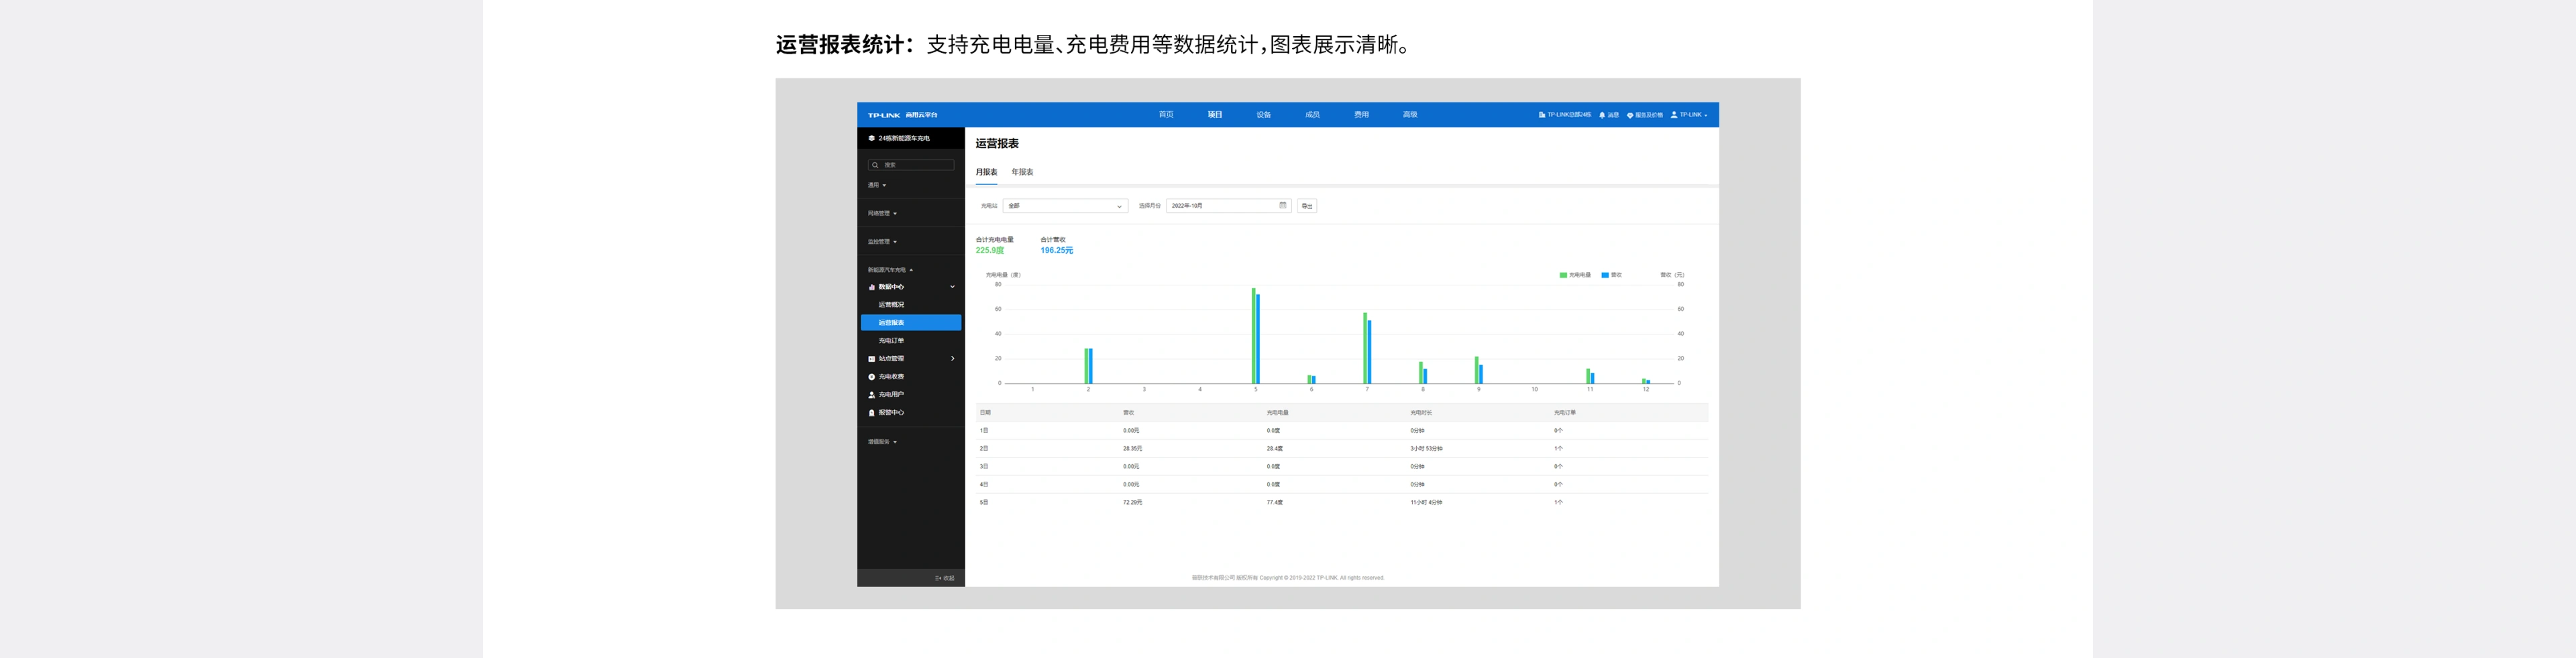Expand the 通用 sidebar group
The width and height of the screenshot is (2576, 658).
877,185
